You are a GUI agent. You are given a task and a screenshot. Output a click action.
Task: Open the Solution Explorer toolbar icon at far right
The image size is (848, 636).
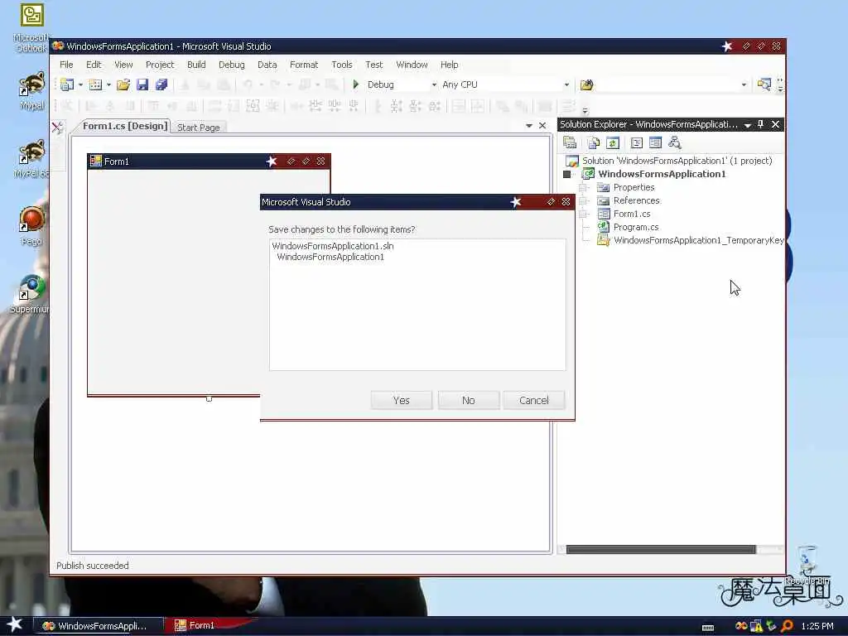point(764,84)
